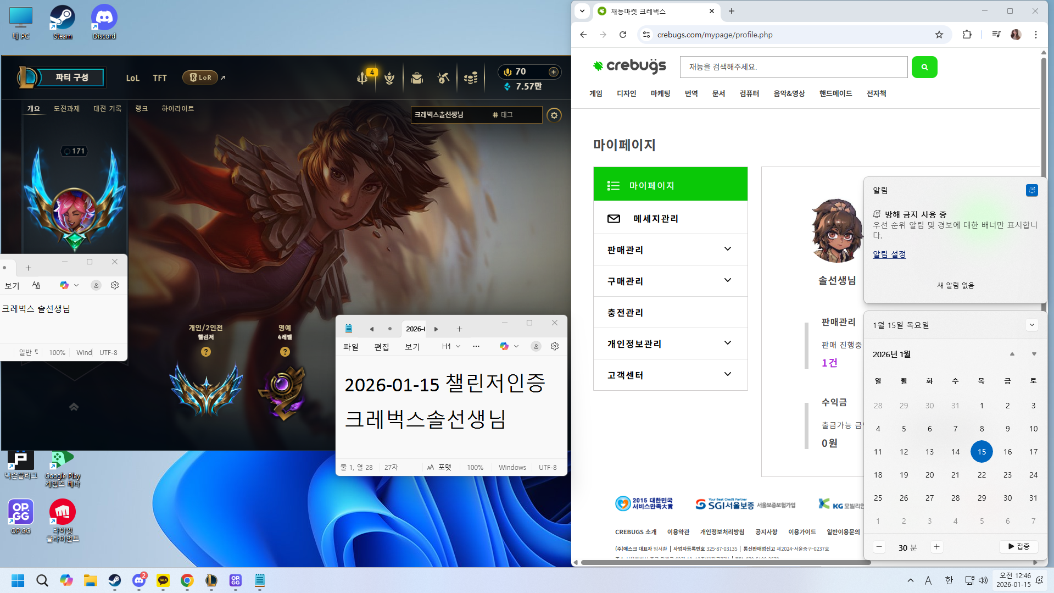This screenshot has height=593, width=1054.
Task: Open Chrome's three-dot menu
Action: coord(1036,35)
